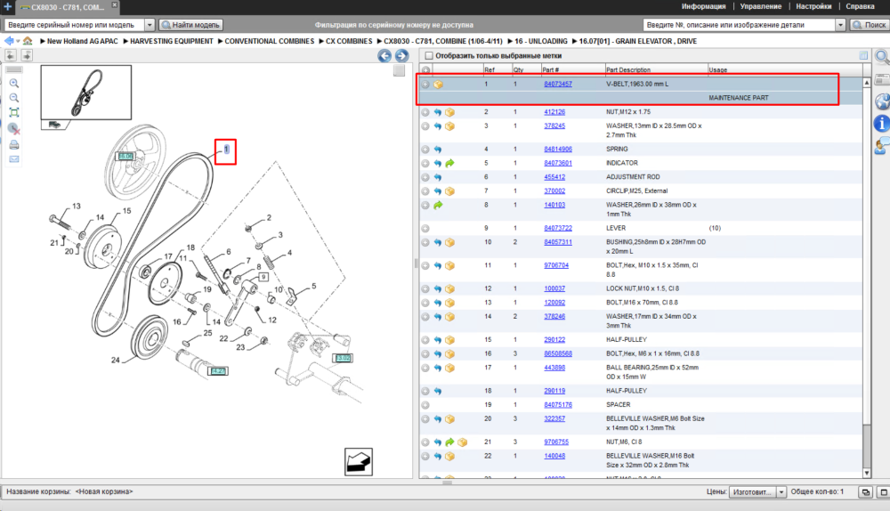Go to the next illustration with blue right arrow
890x511 pixels.
(401, 56)
